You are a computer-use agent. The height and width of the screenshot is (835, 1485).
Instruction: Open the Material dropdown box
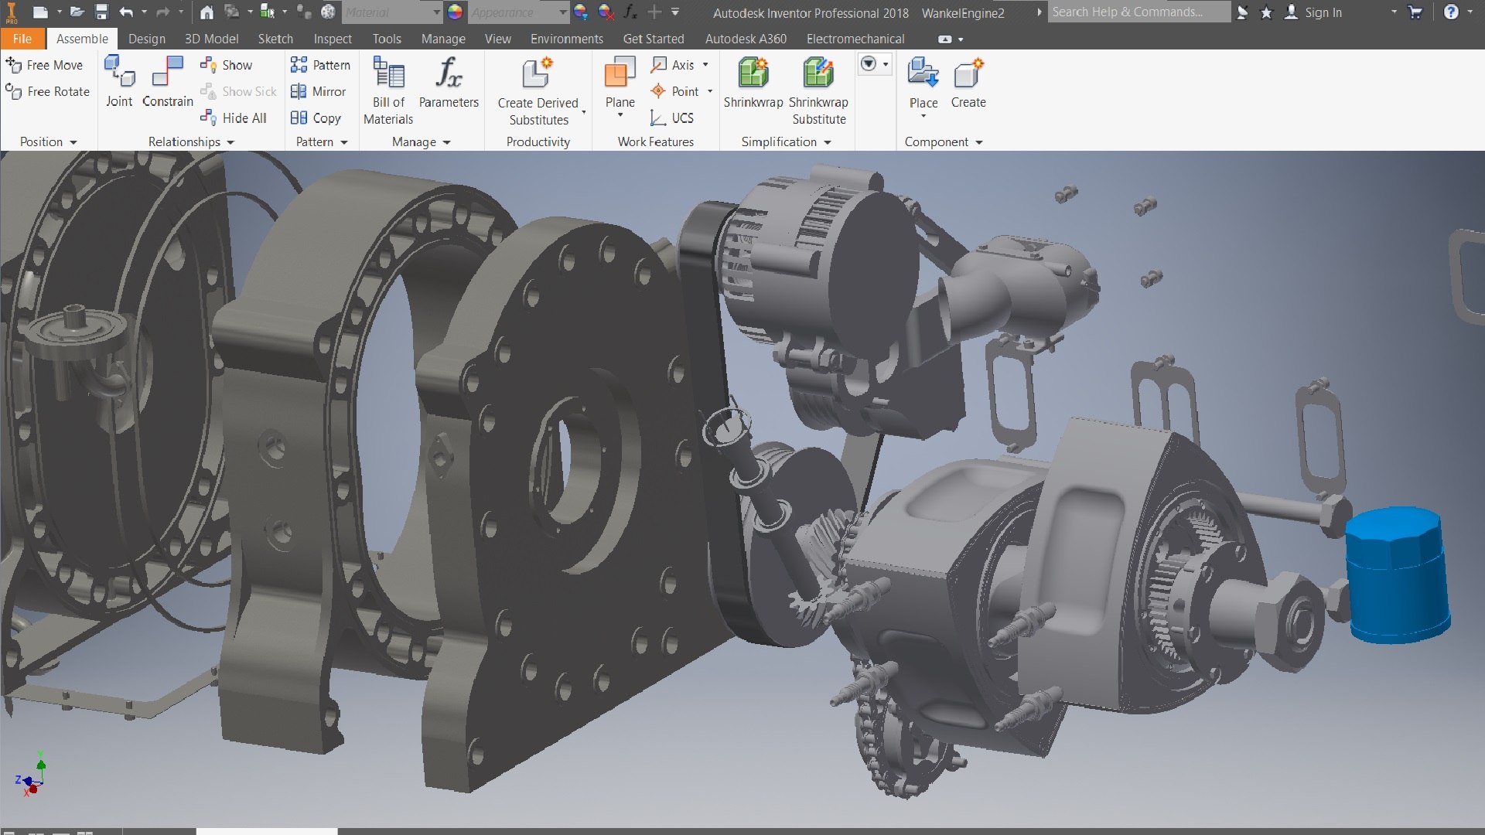(392, 12)
